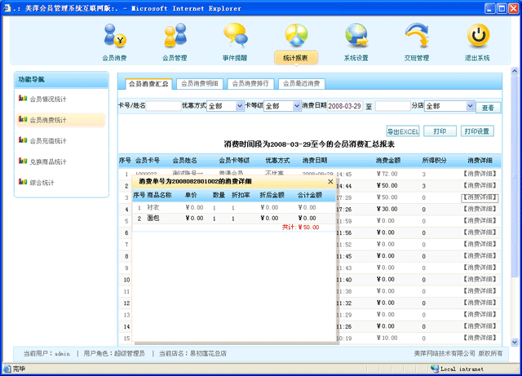The width and height of the screenshot is (522, 376).
Task: Click the page scrollbar up arrow
Action: point(515,71)
